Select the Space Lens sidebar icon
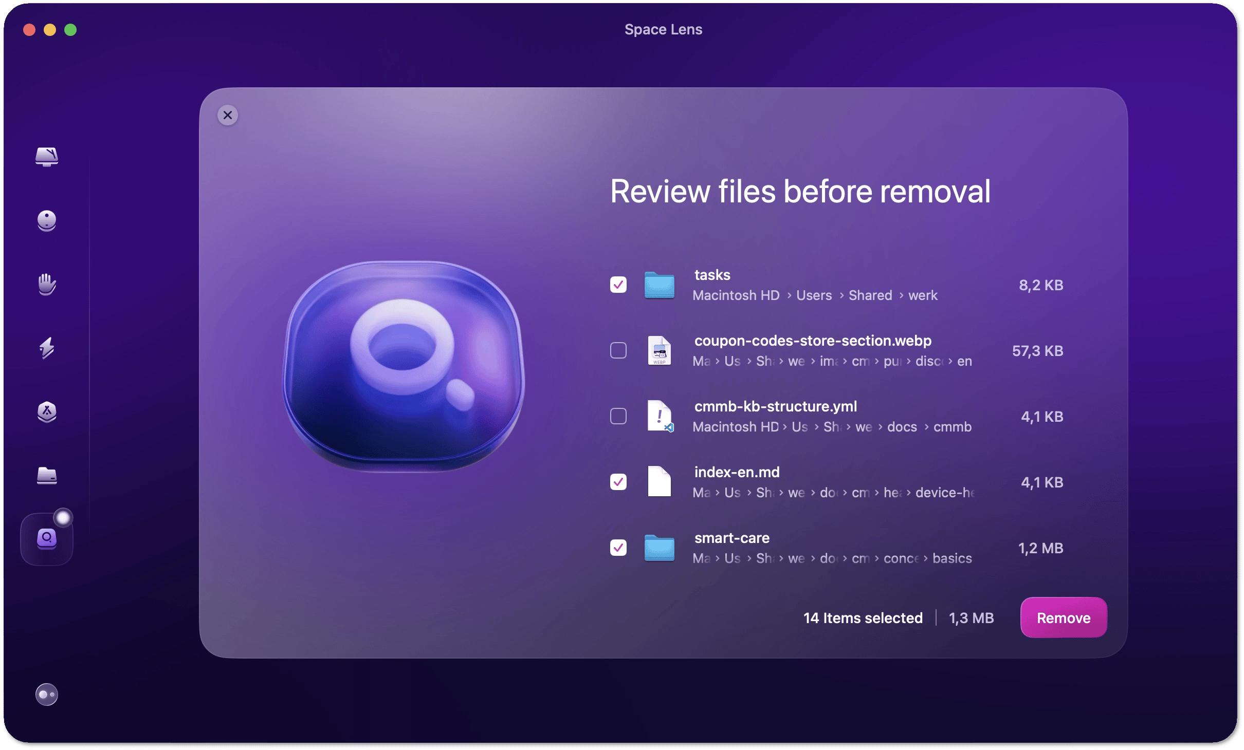 (x=47, y=539)
